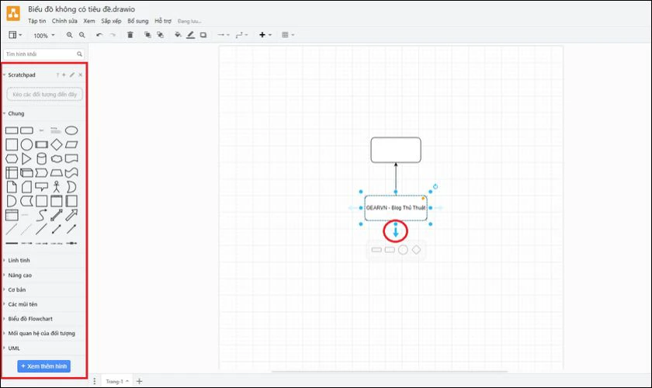The height and width of the screenshot is (388, 652).
Task: Select the cloud shape in Chung
Action: coord(57,159)
